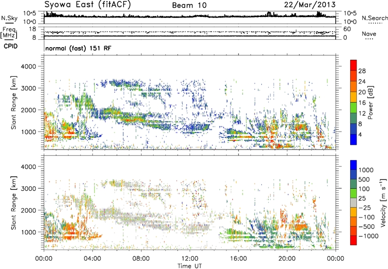Click the left '10^5' noise axis tick

(x=30, y=13)
